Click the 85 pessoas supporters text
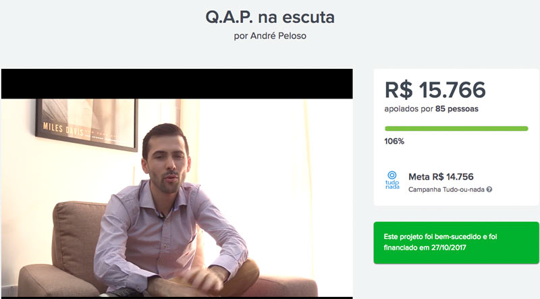Viewport: 540px width, 299px height. [x=457, y=109]
